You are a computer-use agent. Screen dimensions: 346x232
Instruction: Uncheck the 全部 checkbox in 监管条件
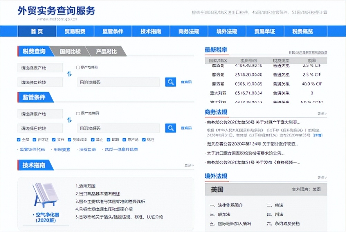click(19, 140)
